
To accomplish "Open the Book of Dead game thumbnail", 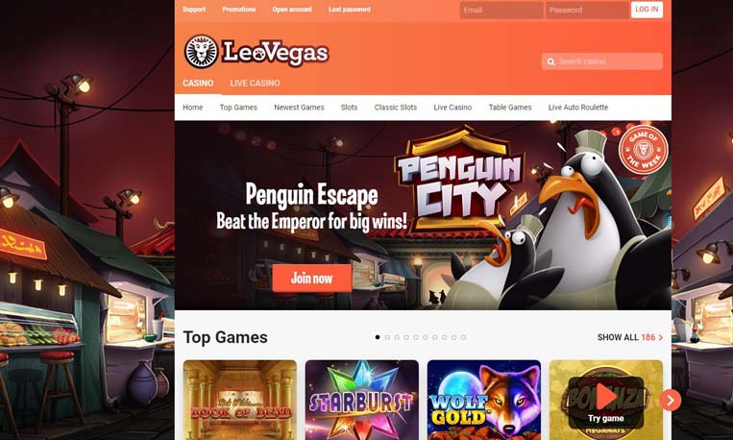I will click(x=240, y=401).
